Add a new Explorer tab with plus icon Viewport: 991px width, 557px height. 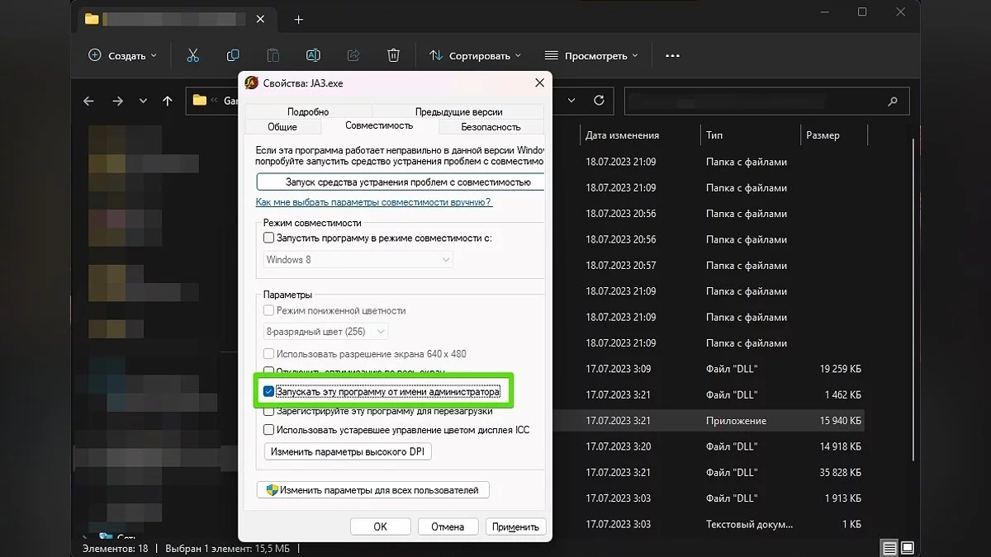pyautogui.click(x=299, y=19)
